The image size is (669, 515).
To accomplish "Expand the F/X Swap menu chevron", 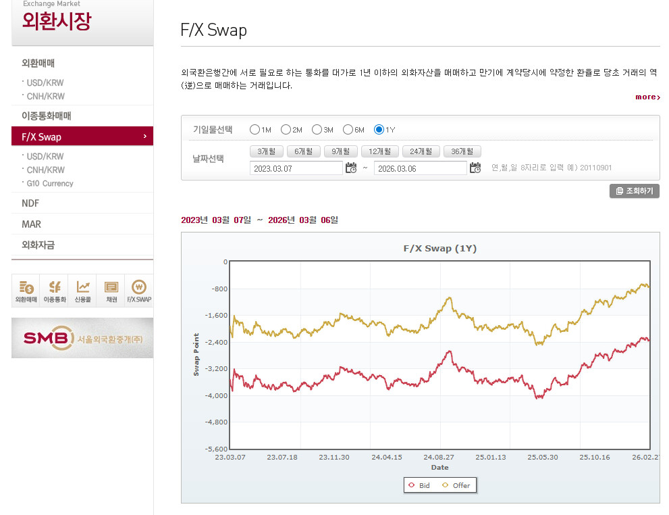I will (x=145, y=137).
